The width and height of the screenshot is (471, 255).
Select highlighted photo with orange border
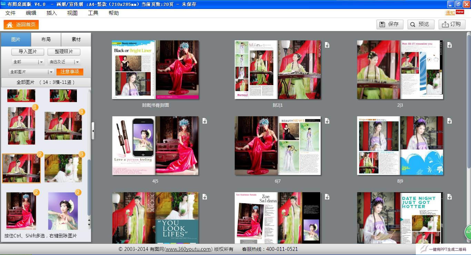(x=21, y=168)
